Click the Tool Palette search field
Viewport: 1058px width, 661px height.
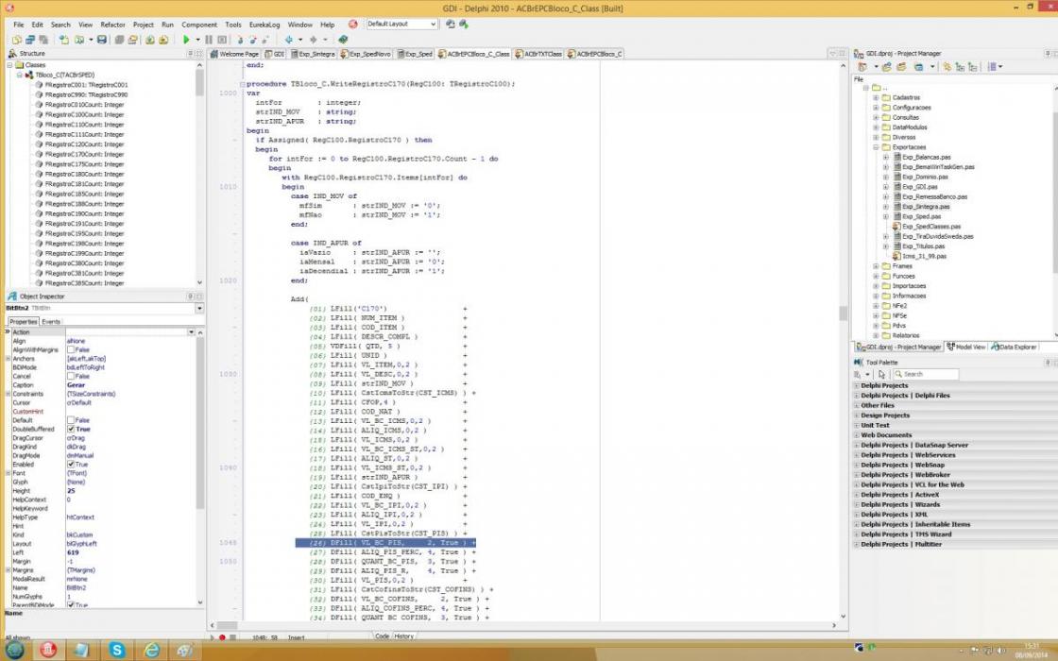click(925, 374)
